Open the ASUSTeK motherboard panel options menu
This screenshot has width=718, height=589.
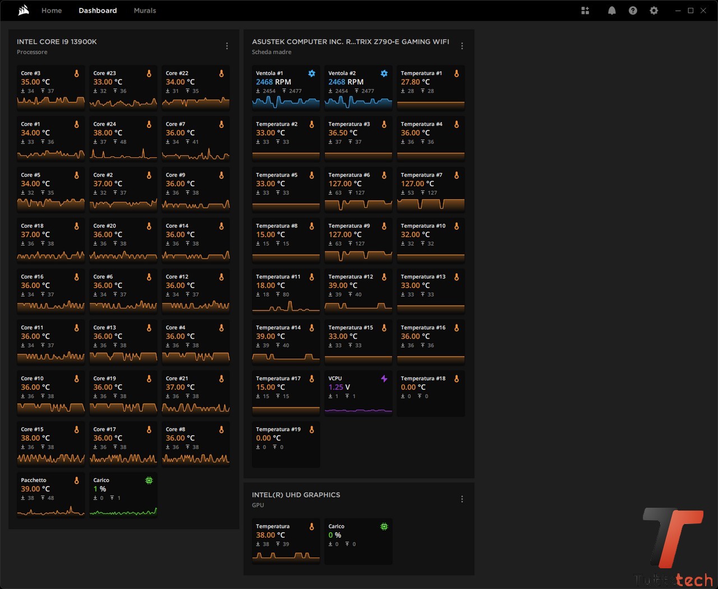coord(462,46)
